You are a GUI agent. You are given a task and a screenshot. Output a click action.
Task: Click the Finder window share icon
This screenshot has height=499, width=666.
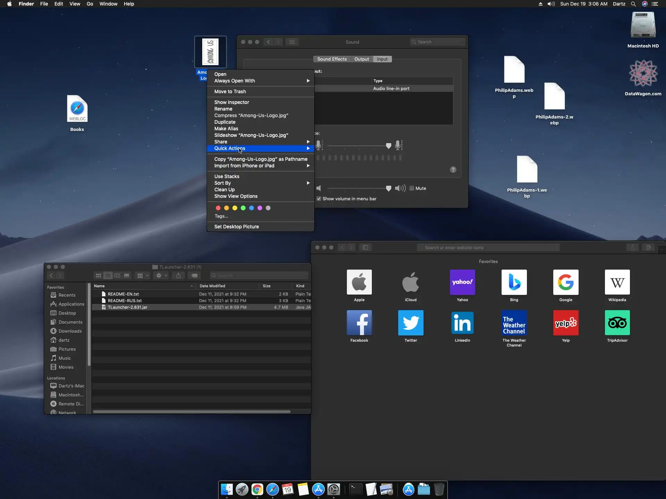[x=178, y=275]
